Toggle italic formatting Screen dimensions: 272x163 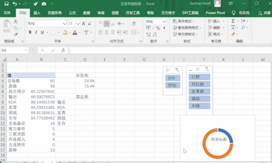36,32
